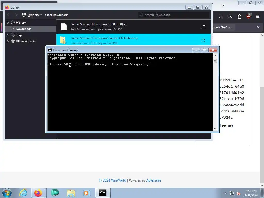This screenshot has width=264, height=198.
Task: Click the blank file icon of 7z download
Action: coord(64,27)
